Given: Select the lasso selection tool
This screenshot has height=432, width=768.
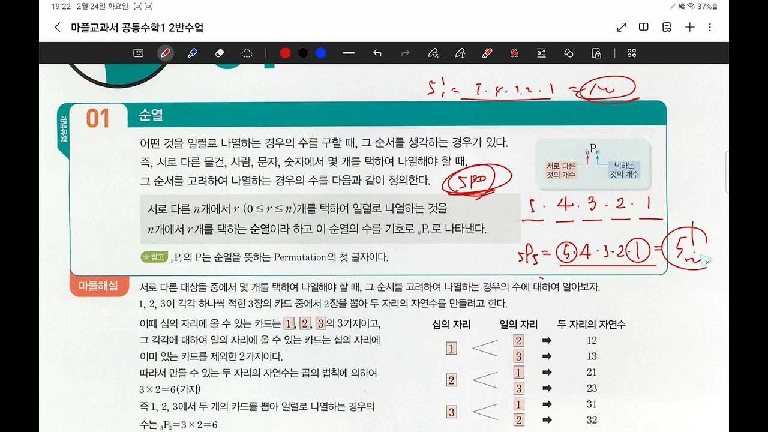Looking at the screenshot, I should (x=247, y=53).
